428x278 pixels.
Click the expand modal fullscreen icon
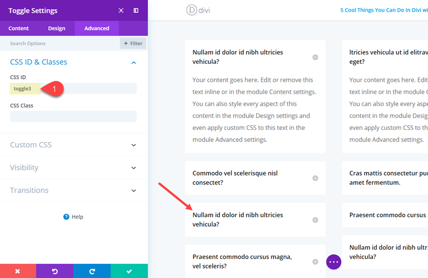121,11
